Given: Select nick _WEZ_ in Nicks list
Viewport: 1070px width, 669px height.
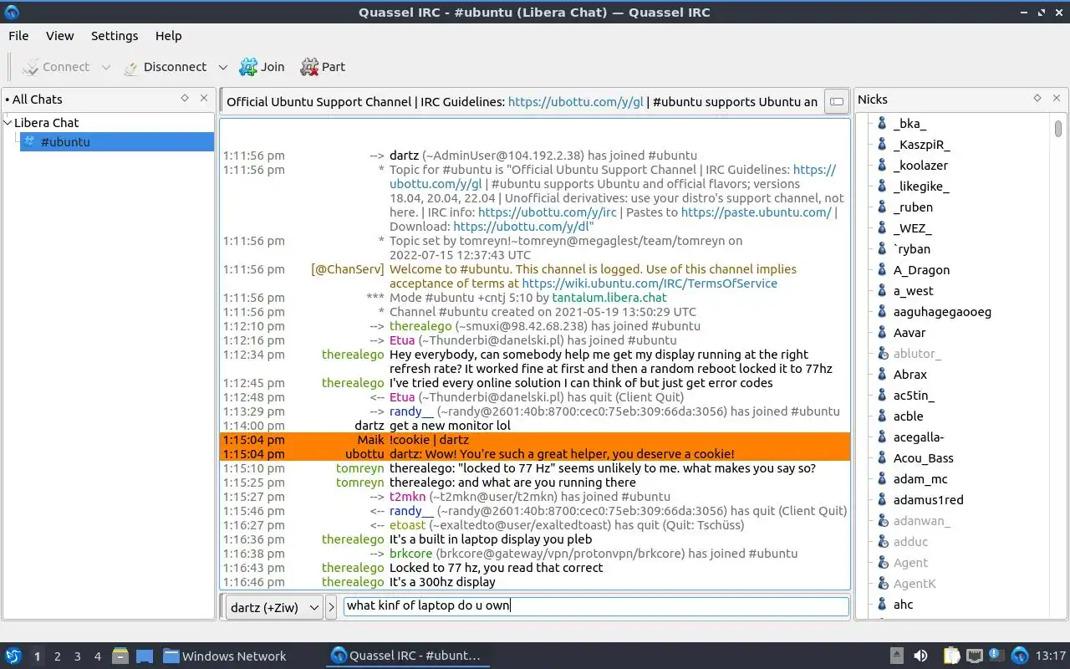Looking at the screenshot, I should (x=912, y=228).
